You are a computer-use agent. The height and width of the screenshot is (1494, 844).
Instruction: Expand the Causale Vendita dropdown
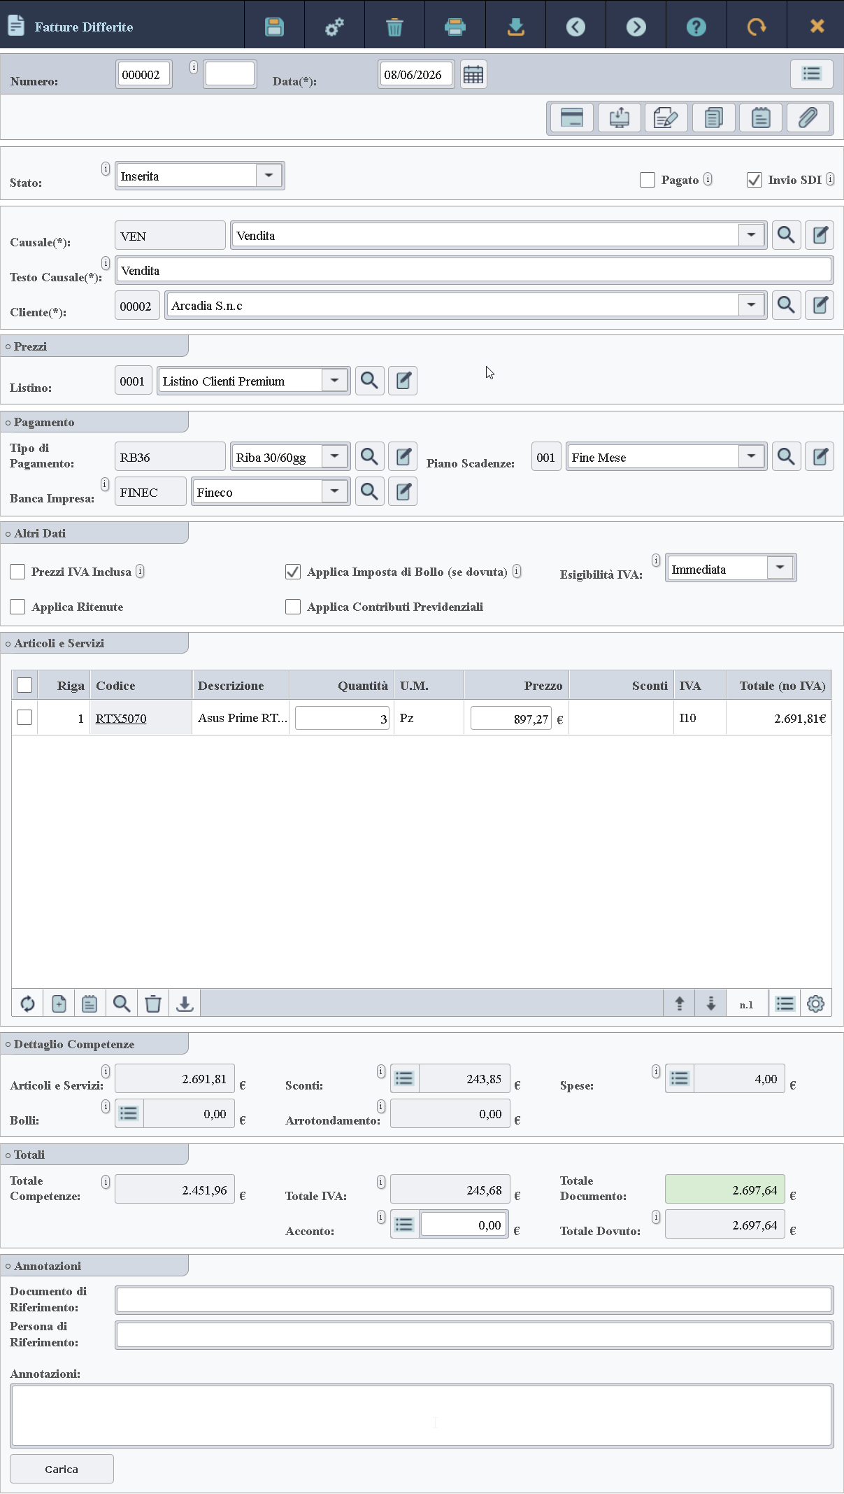751,235
